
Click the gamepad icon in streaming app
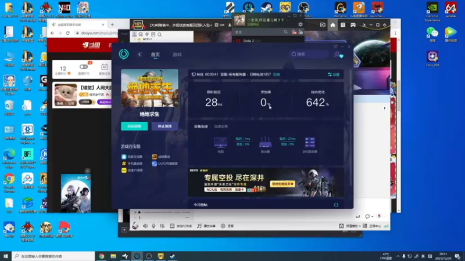[x=353, y=25]
